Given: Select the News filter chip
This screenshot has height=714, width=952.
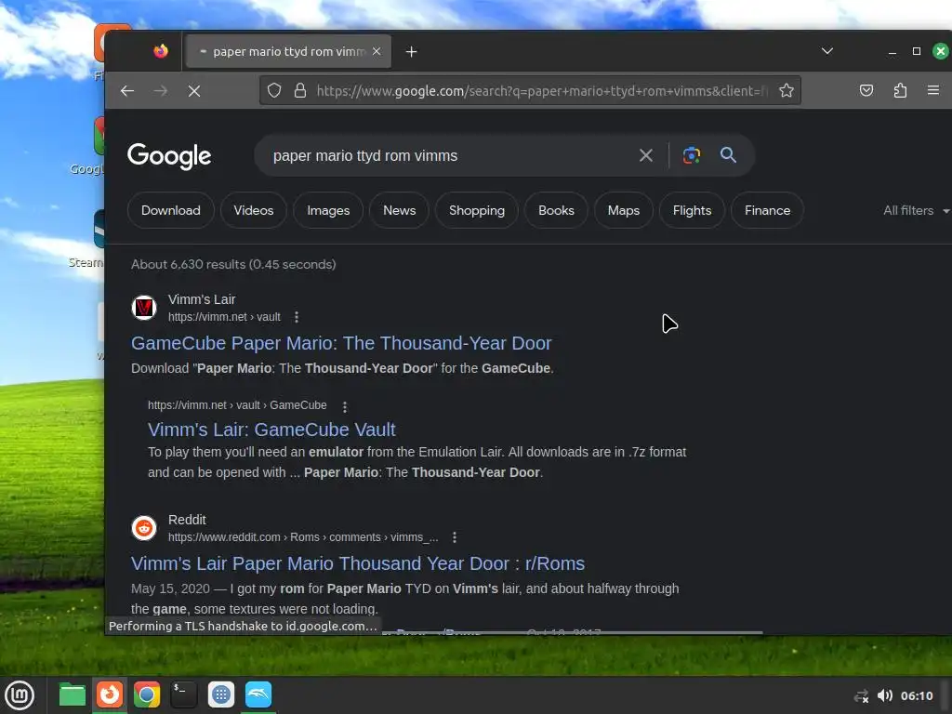Looking at the screenshot, I should pos(399,211).
